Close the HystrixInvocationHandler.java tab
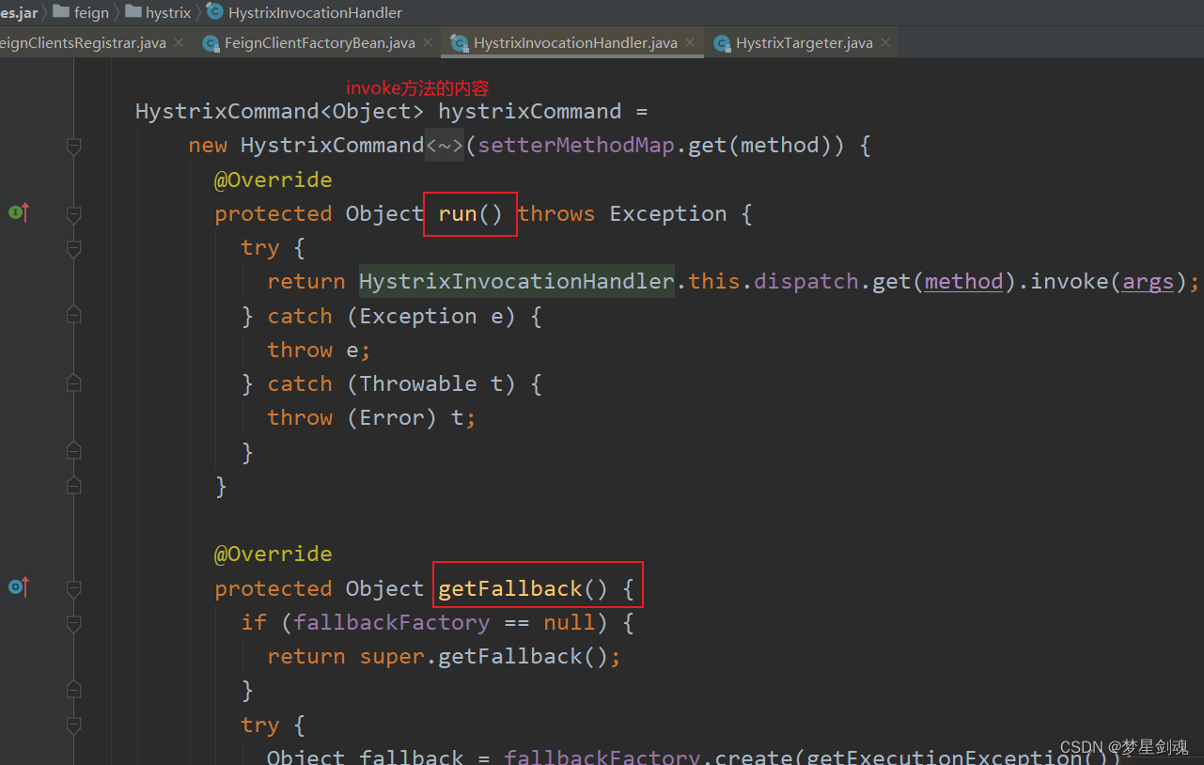 pos(689,42)
